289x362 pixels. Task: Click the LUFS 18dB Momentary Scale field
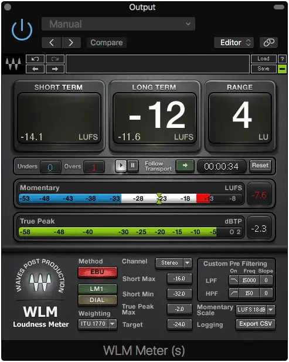click(x=251, y=310)
